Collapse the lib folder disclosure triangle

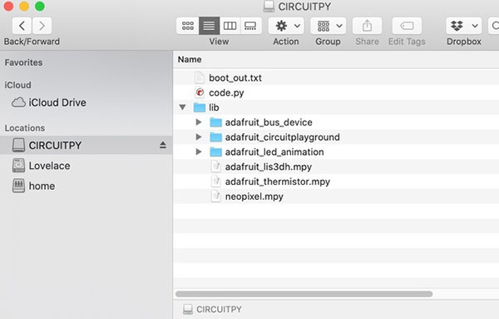pos(182,107)
